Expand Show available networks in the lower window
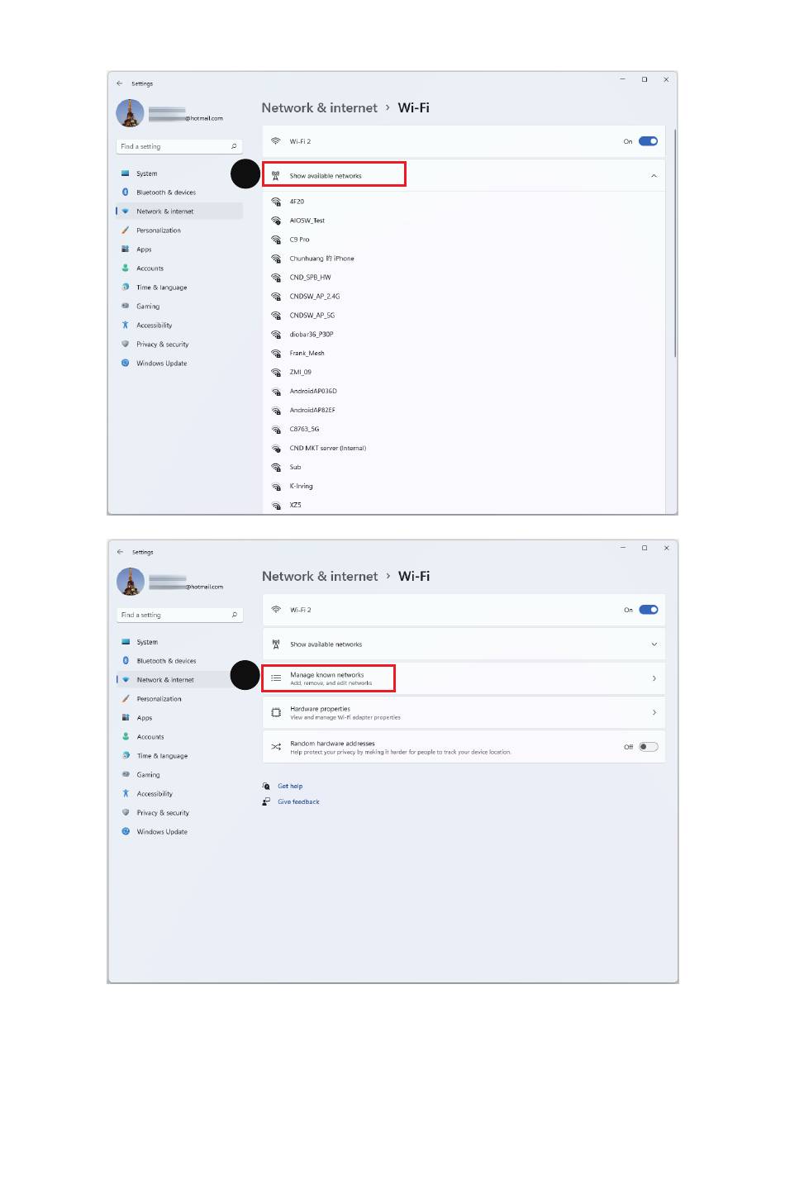Screen dimensions: 785x1203 (x=654, y=644)
